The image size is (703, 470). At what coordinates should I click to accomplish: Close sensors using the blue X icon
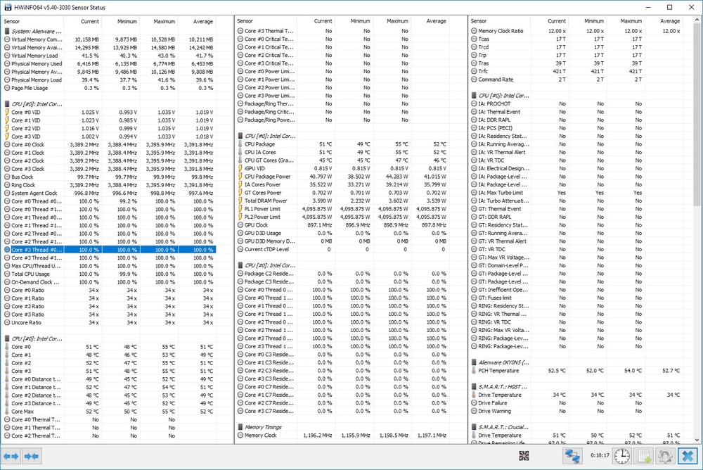click(688, 456)
